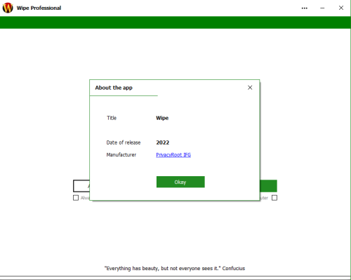Click the Wipe Professional logo icon

point(8,8)
